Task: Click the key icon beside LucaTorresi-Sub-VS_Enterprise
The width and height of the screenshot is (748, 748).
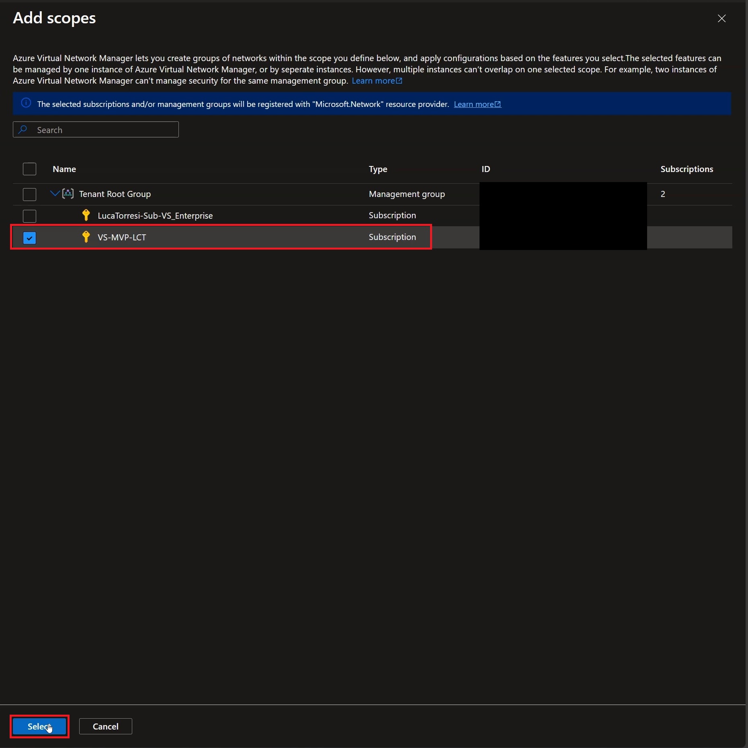Action: click(86, 215)
